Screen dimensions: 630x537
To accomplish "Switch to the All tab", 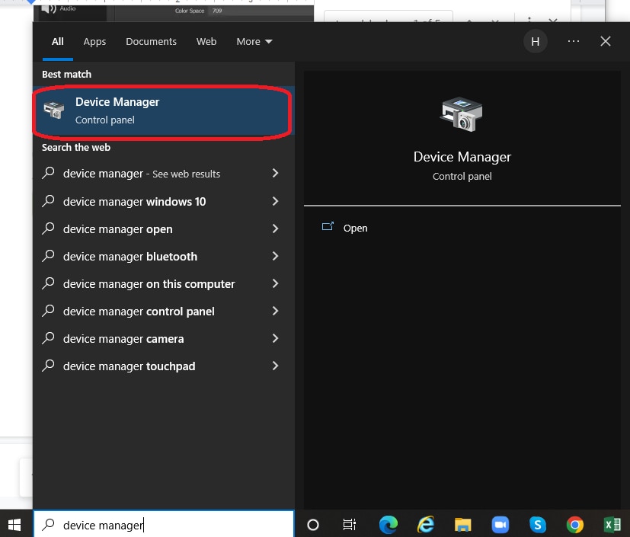I will pos(57,42).
